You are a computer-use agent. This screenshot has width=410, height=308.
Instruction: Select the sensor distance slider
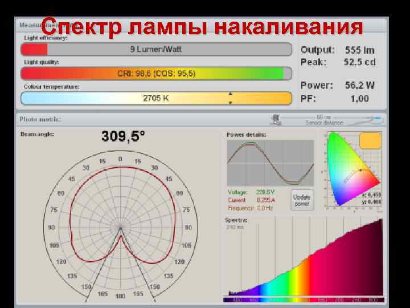(331, 119)
